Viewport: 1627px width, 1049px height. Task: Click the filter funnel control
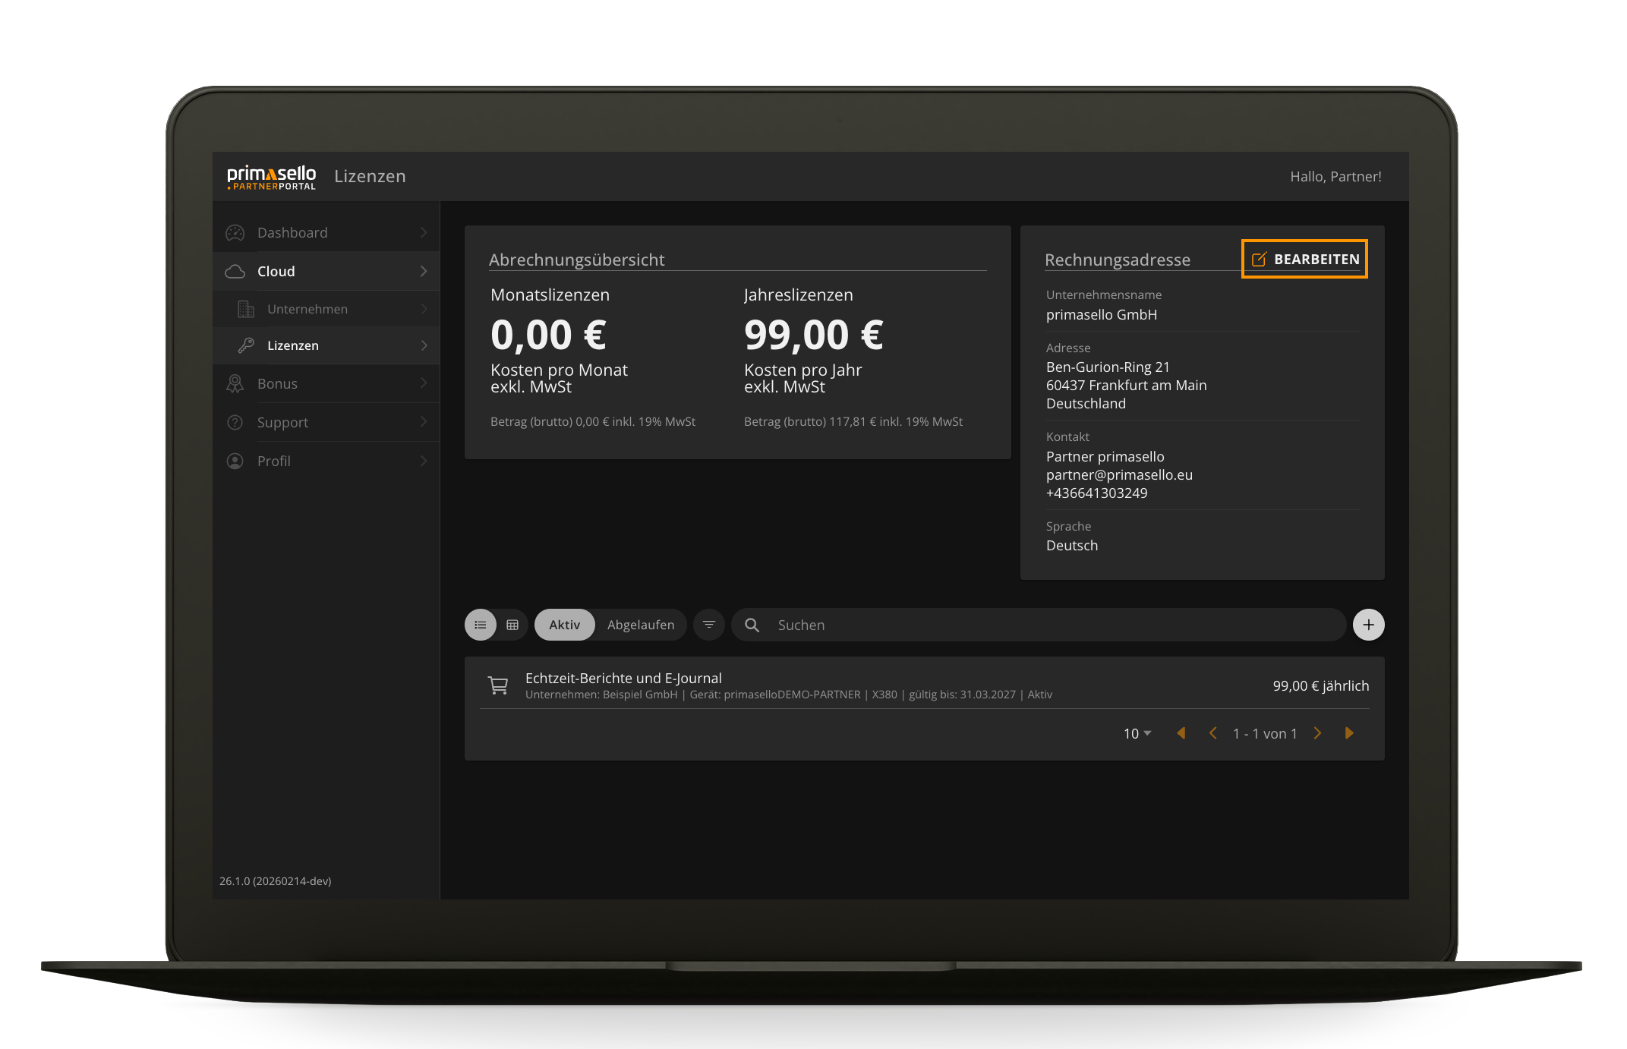pos(708,624)
